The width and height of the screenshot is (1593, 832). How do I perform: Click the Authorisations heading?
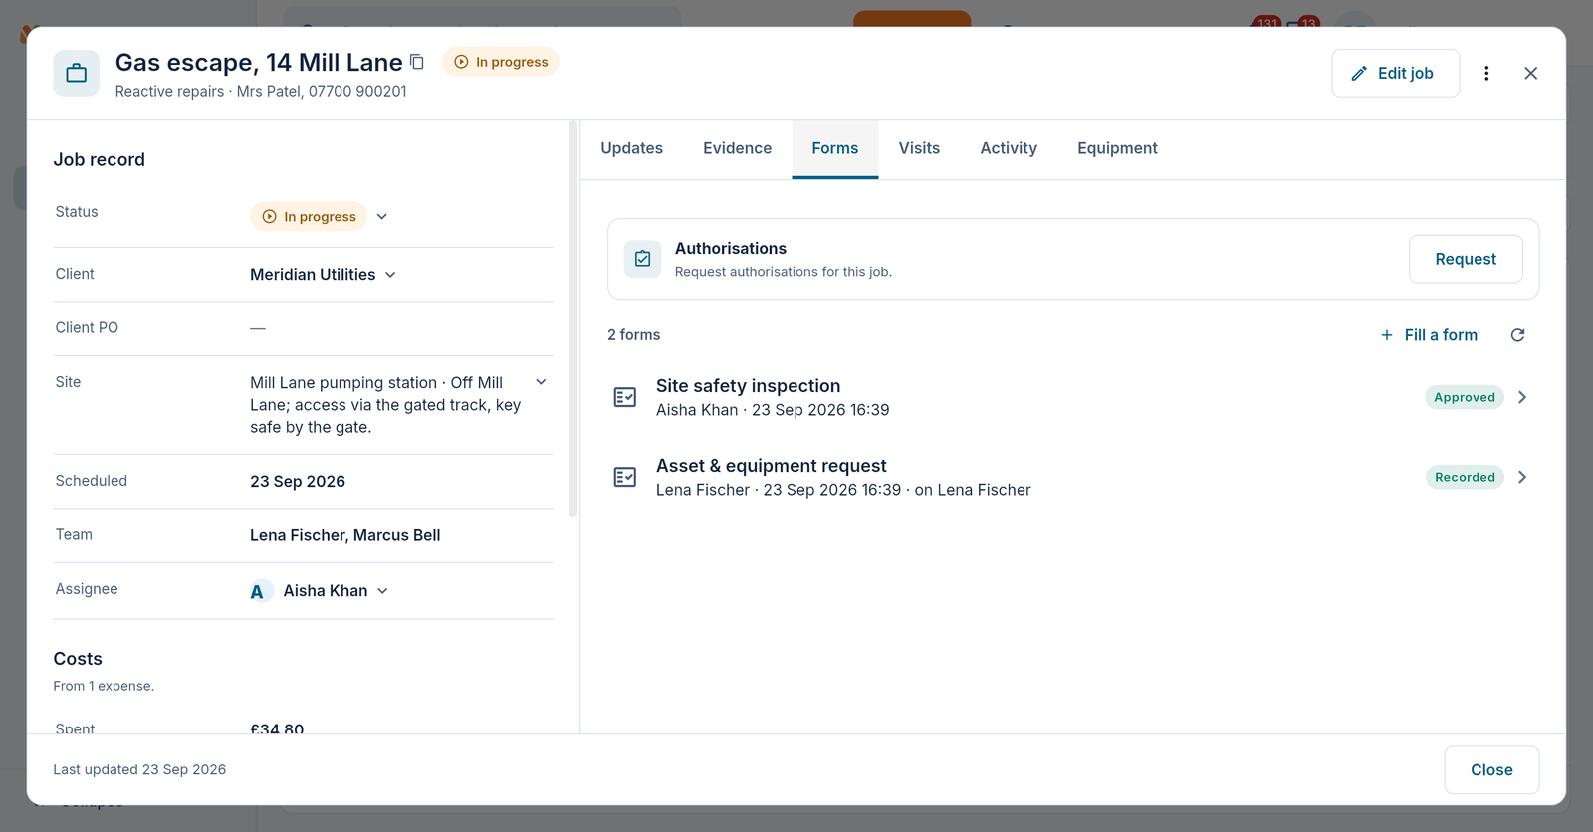click(731, 249)
